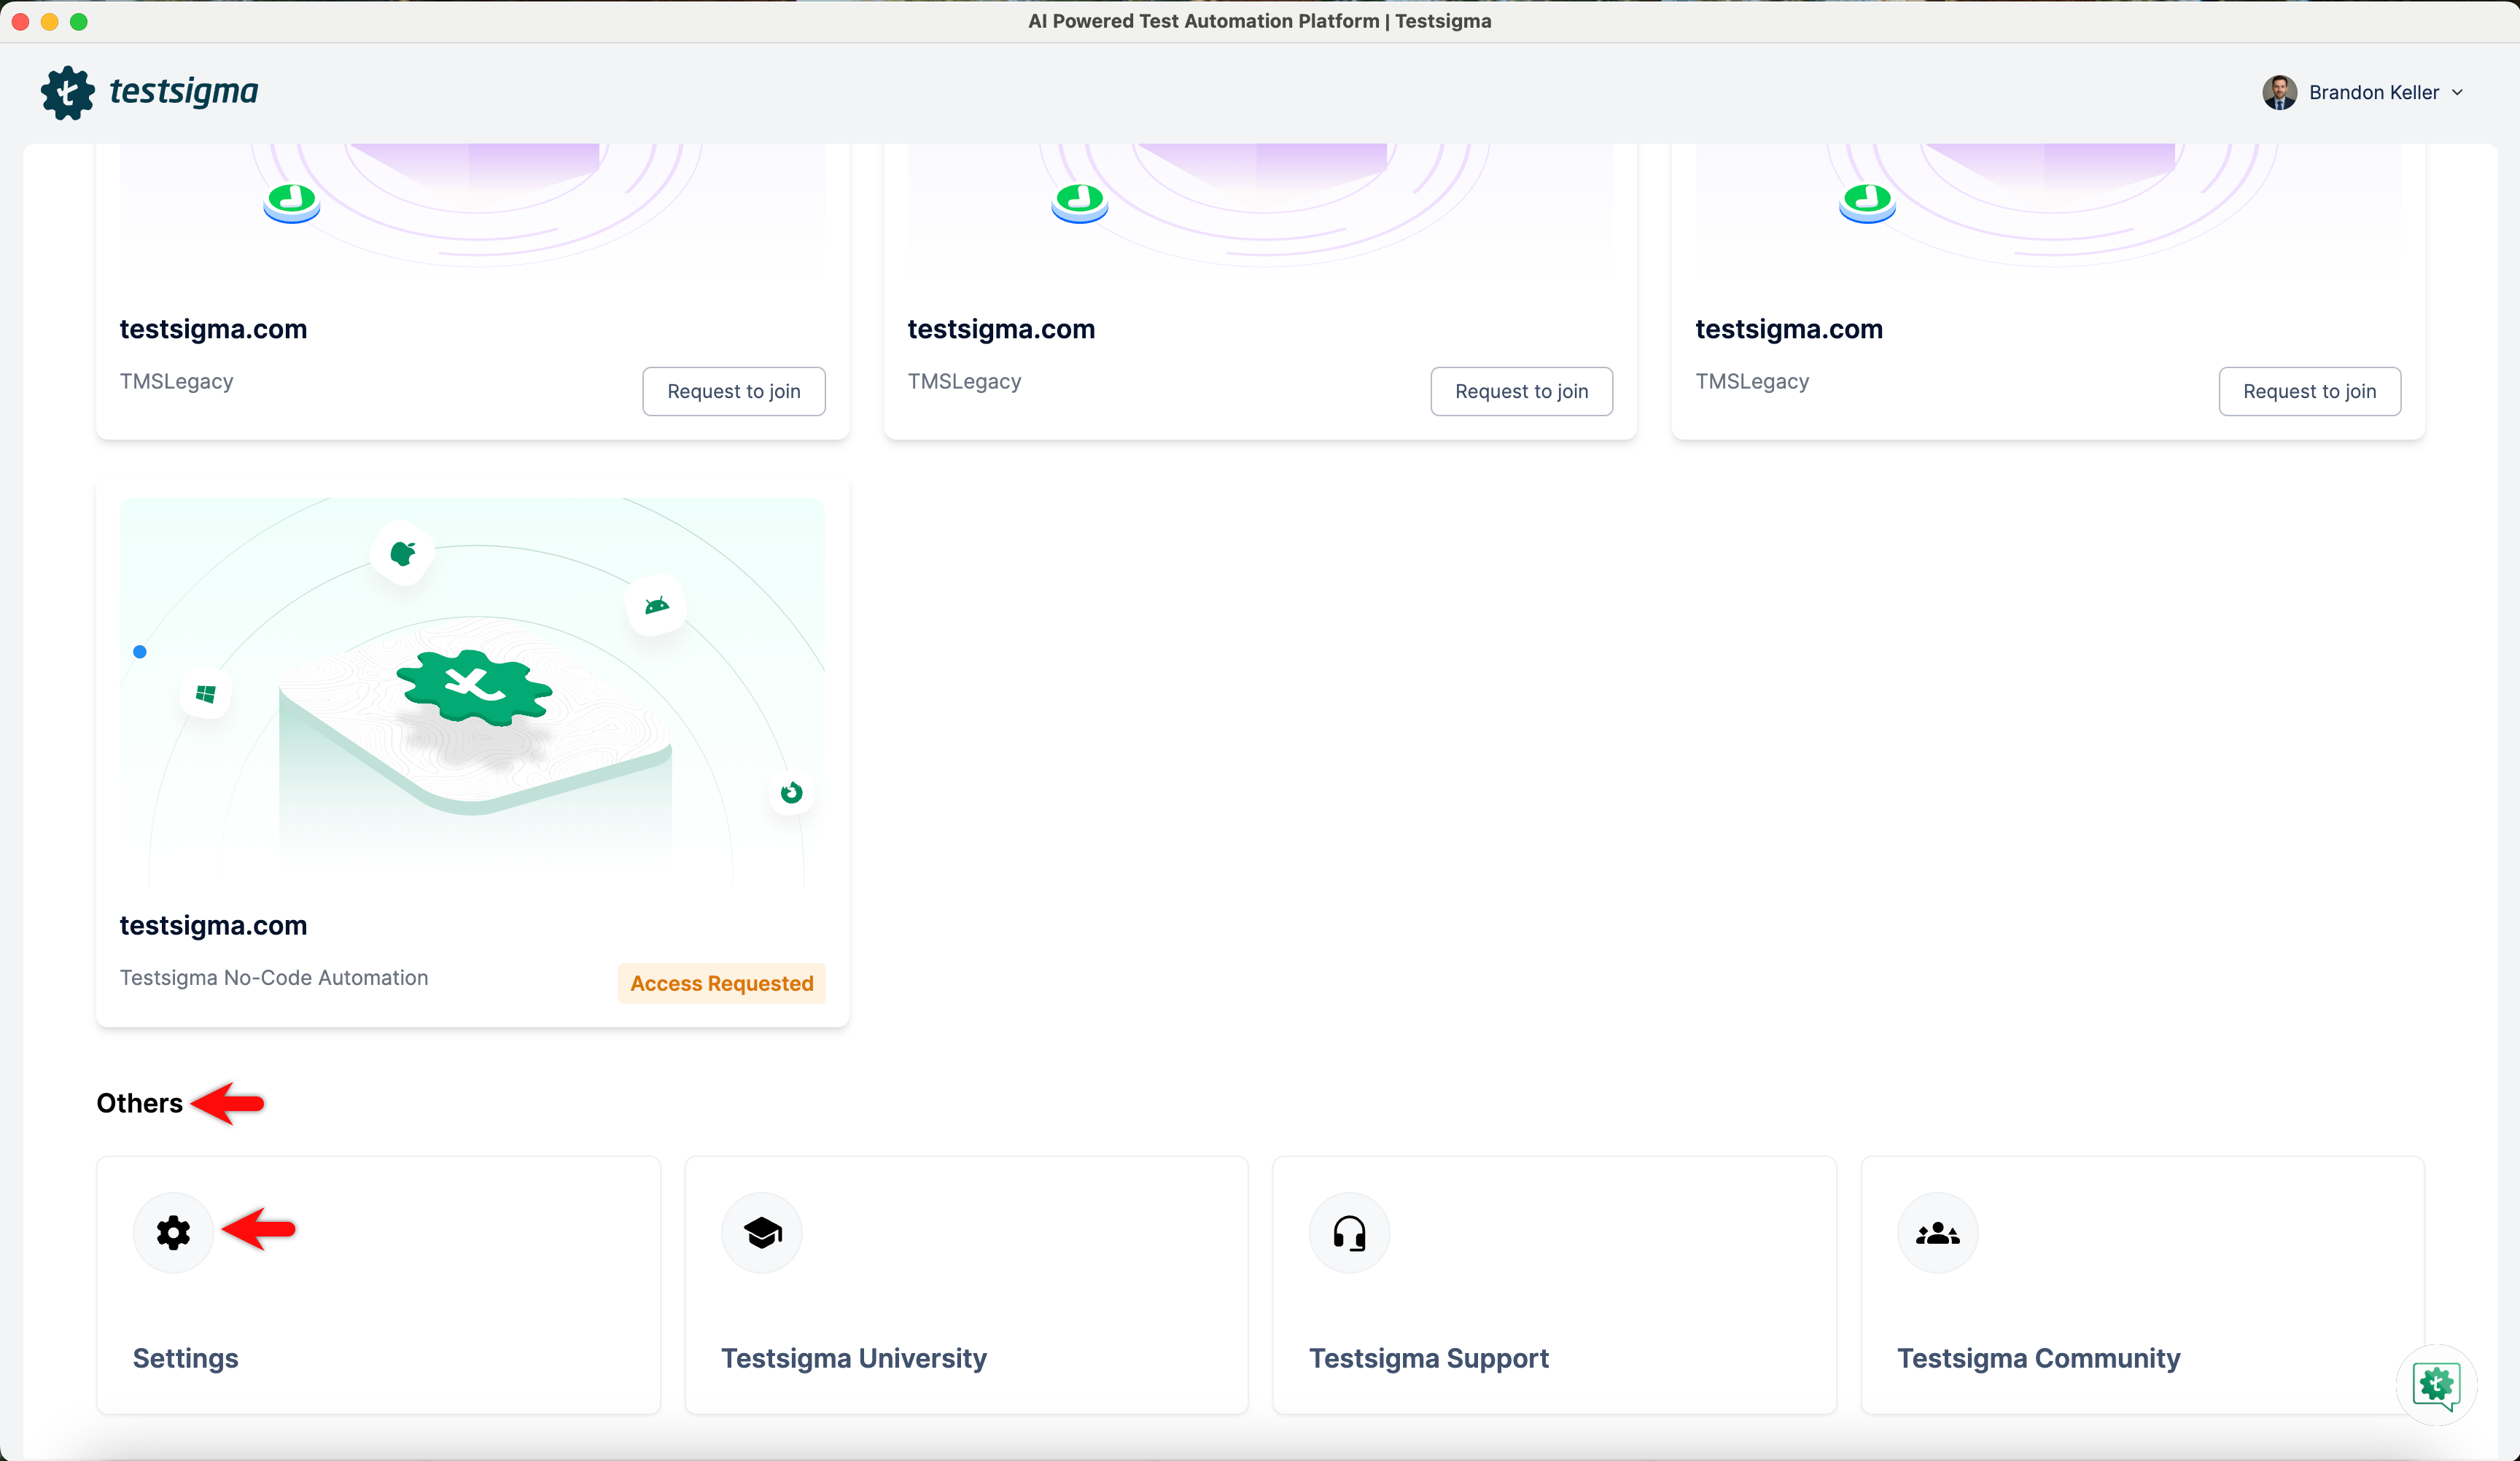Open Testsigma Support card title
Image resolution: width=2520 pixels, height=1461 pixels.
pos(1428,1357)
